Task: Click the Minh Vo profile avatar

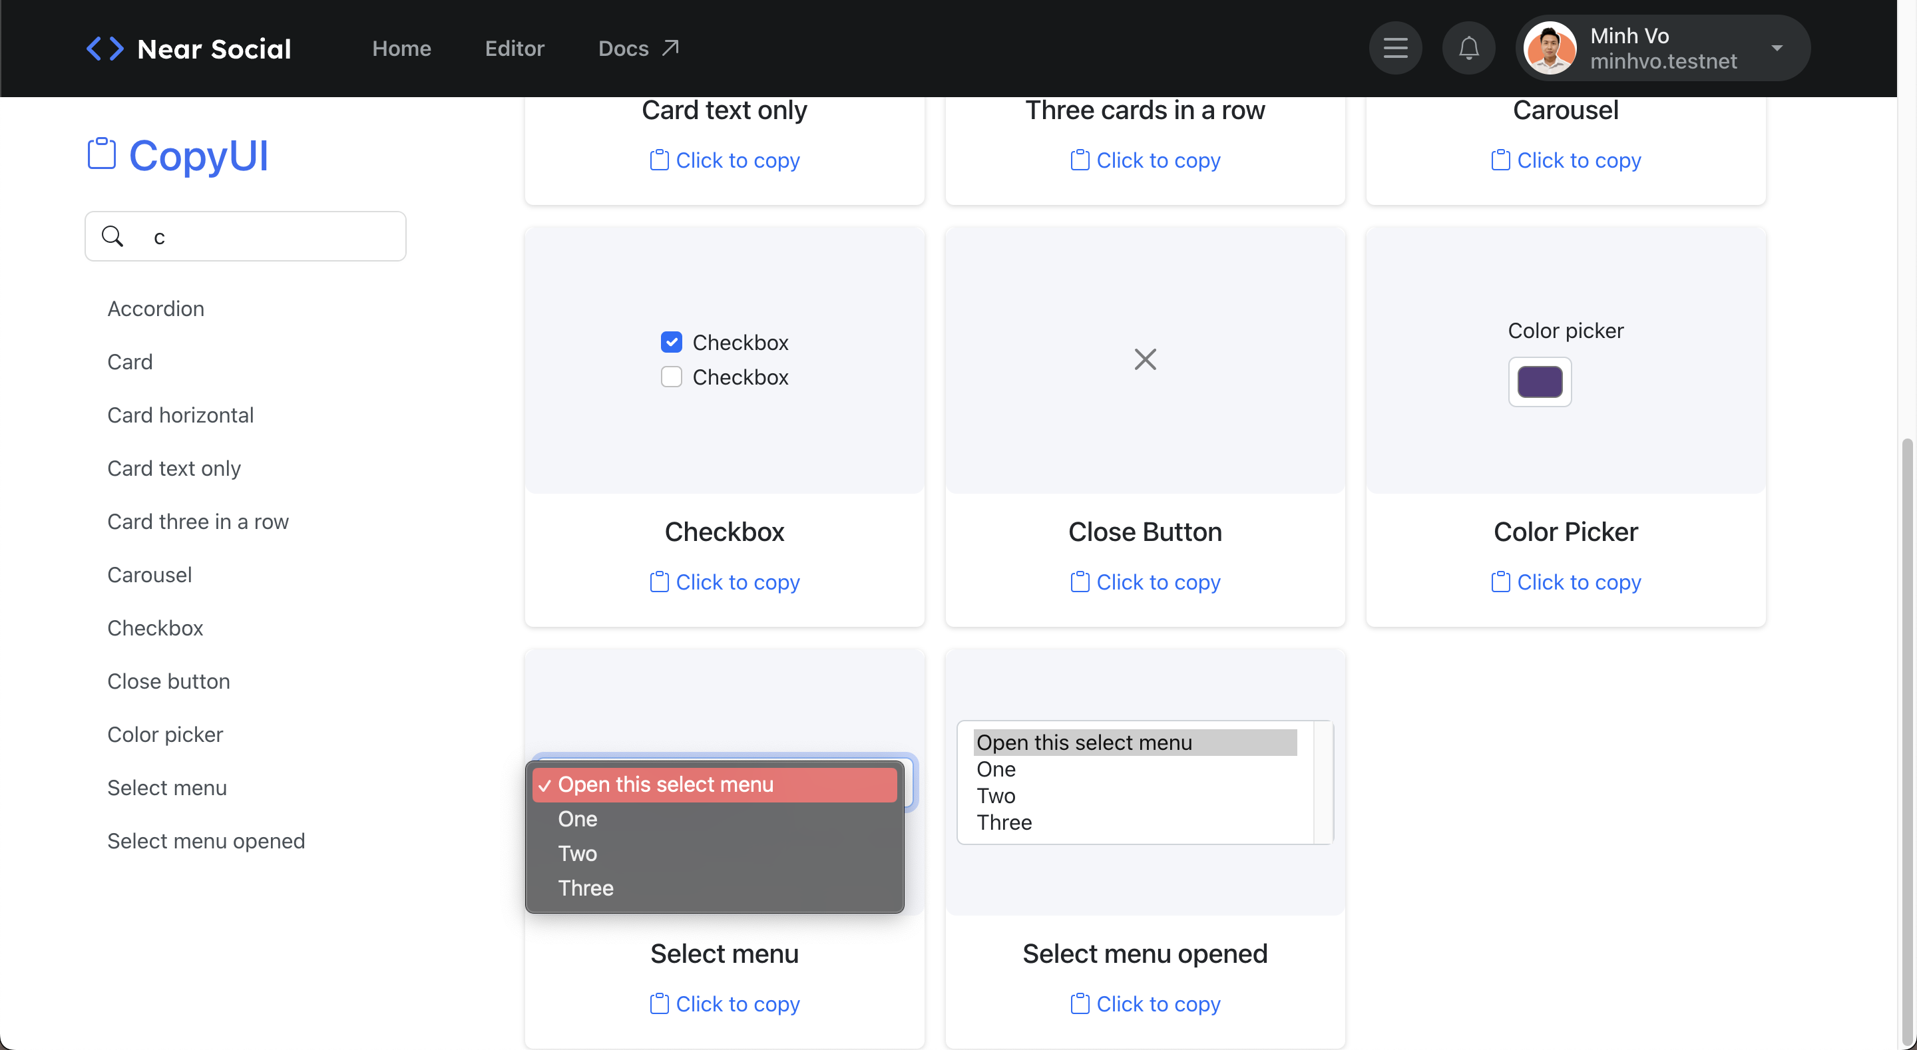Action: (x=1550, y=49)
